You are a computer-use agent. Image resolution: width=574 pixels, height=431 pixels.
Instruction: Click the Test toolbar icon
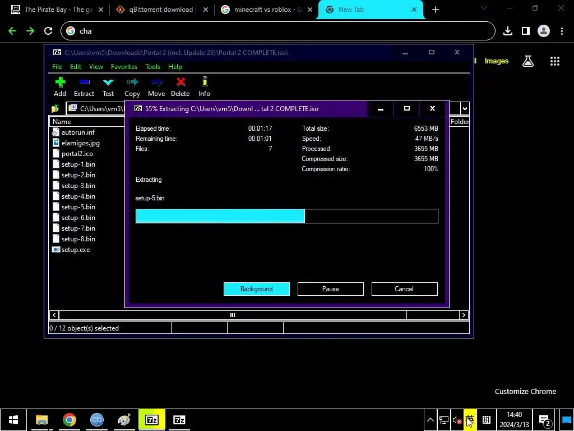108,87
